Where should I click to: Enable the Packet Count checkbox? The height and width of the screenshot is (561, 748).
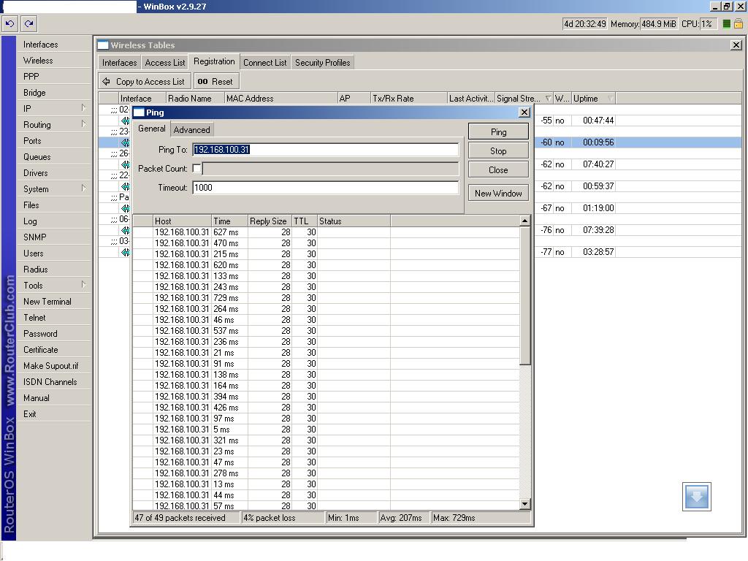pyautogui.click(x=196, y=169)
